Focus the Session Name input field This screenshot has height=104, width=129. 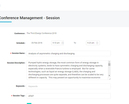[69, 54]
